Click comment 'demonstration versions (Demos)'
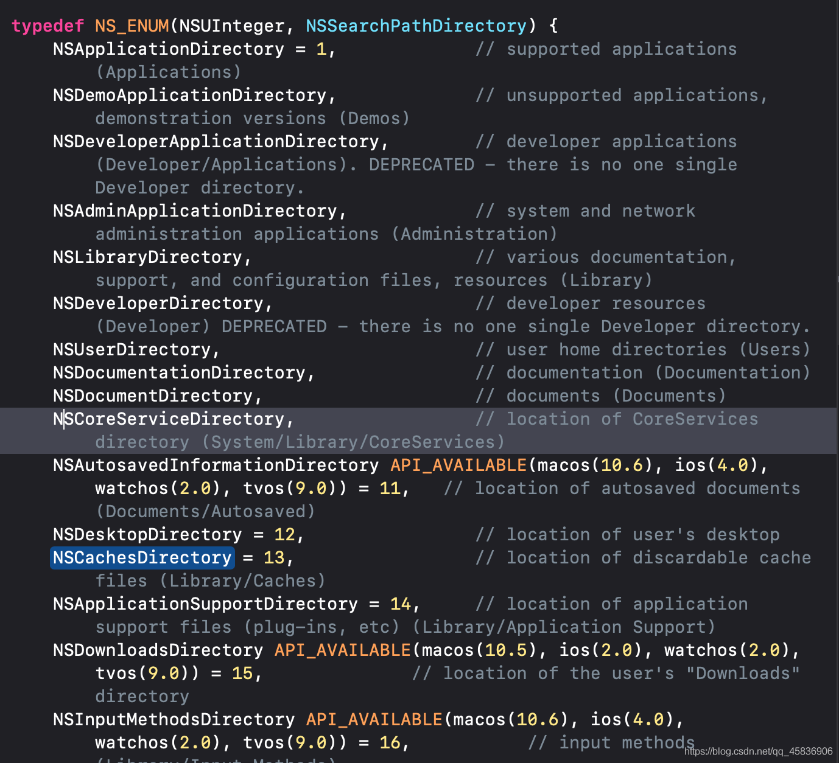This screenshot has height=763, width=839. 253,119
